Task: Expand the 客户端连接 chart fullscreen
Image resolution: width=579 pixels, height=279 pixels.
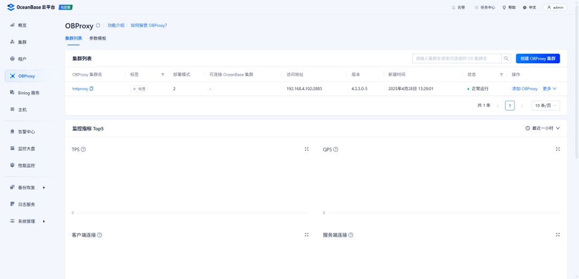Action: (307, 234)
